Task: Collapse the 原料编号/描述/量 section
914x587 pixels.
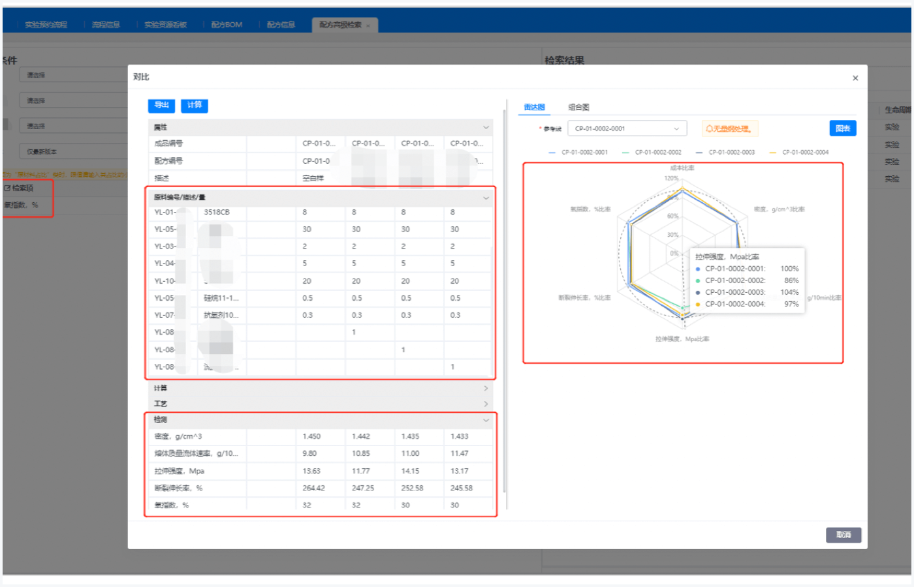Action: tap(486, 198)
